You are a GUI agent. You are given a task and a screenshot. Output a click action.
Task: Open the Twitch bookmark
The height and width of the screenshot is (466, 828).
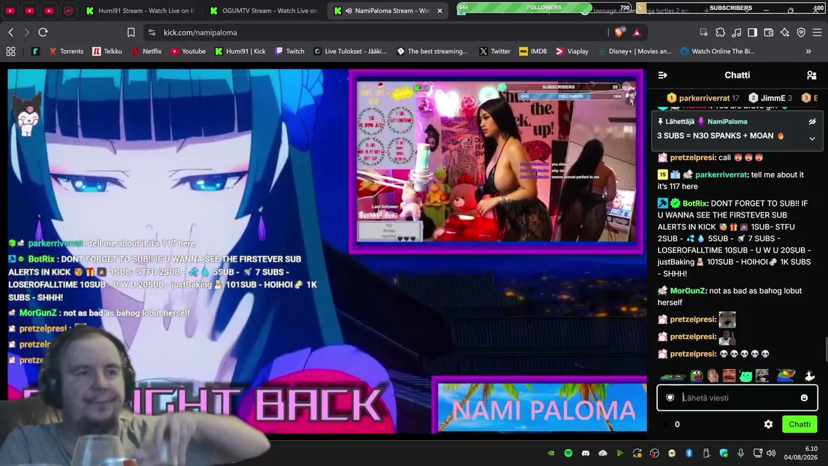(289, 51)
